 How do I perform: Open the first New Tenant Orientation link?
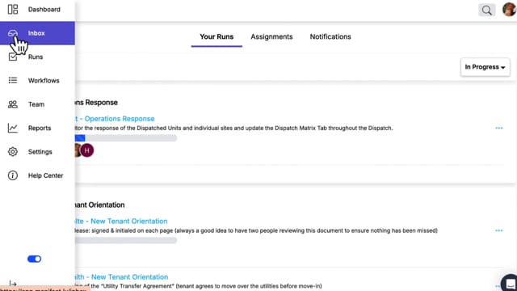(x=121, y=221)
